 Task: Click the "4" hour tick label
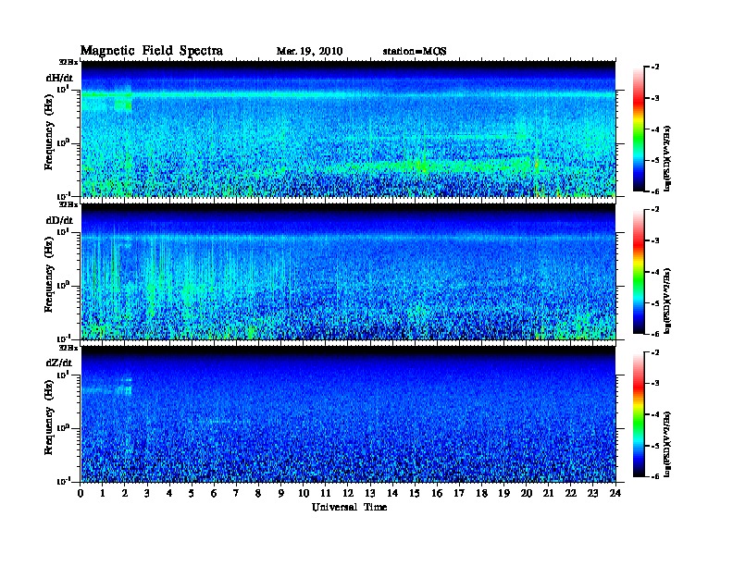[x=169, y=494]
